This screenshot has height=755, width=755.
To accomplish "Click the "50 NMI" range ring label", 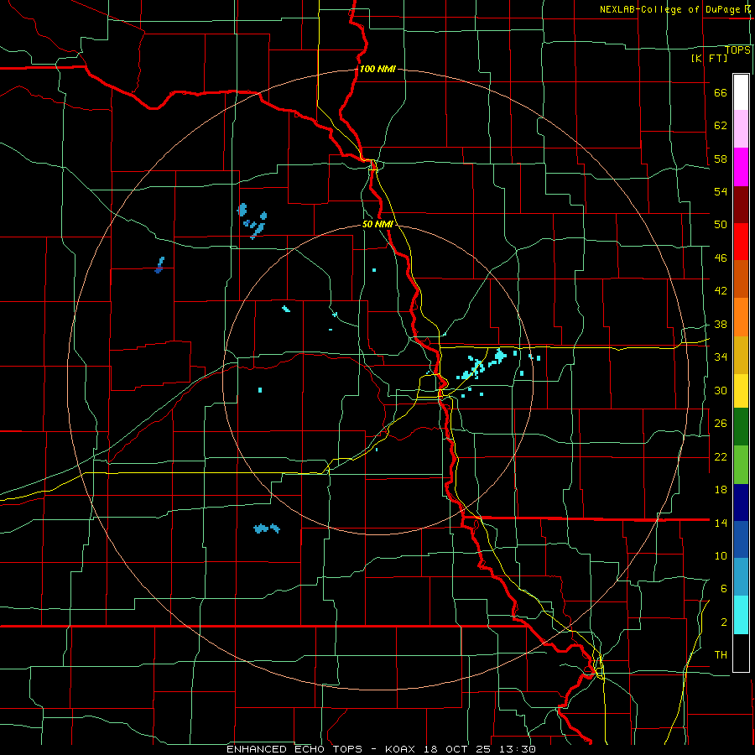I will point(377,224).
